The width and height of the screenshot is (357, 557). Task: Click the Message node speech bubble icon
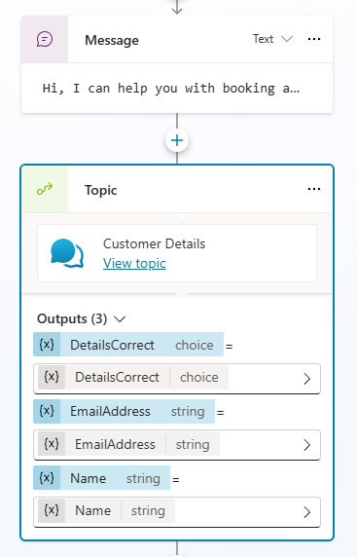[45, 39]
